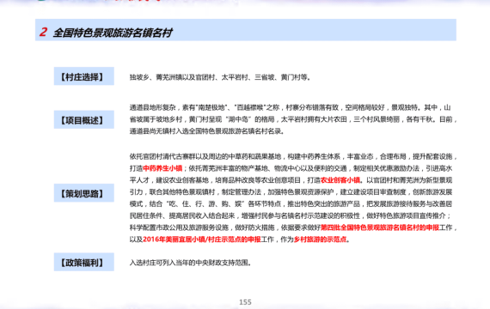
Task: Select the 【策划思路】 label box
Action: (x=83, y=193)
